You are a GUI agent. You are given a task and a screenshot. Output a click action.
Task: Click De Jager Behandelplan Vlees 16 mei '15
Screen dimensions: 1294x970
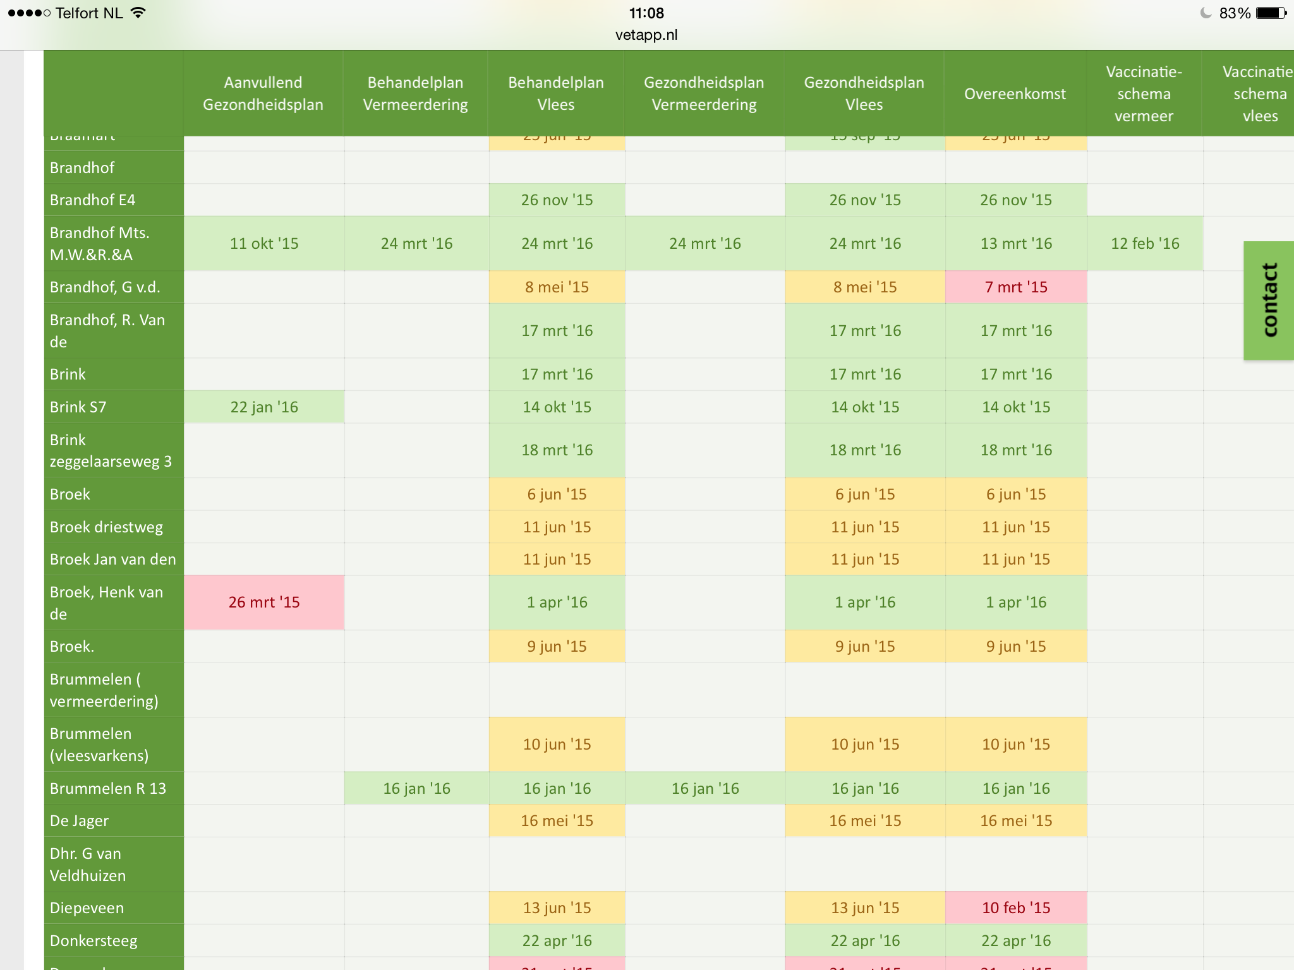(x=557, y=821)
